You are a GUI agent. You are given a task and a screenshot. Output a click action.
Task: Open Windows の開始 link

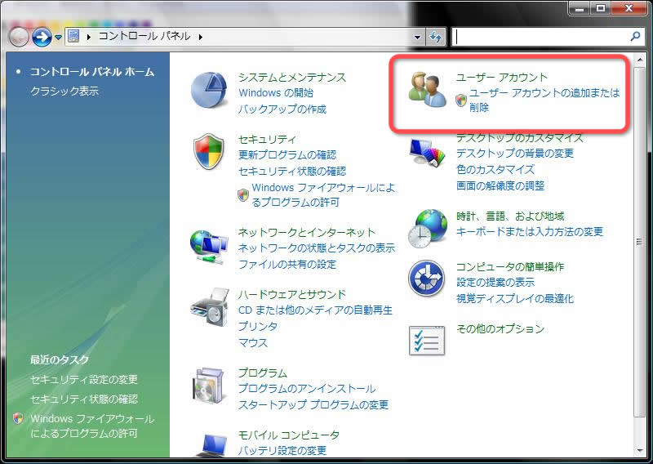pyautogui.click(x=276, y=93)
